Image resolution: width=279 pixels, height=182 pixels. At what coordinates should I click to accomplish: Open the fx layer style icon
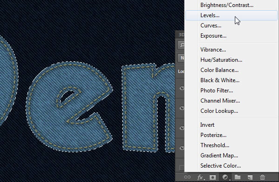(200, 177)
